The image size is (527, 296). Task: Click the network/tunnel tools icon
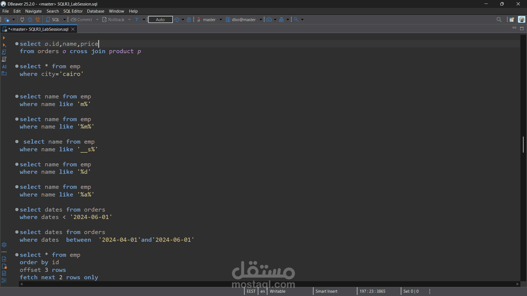(x=281, y=20)
